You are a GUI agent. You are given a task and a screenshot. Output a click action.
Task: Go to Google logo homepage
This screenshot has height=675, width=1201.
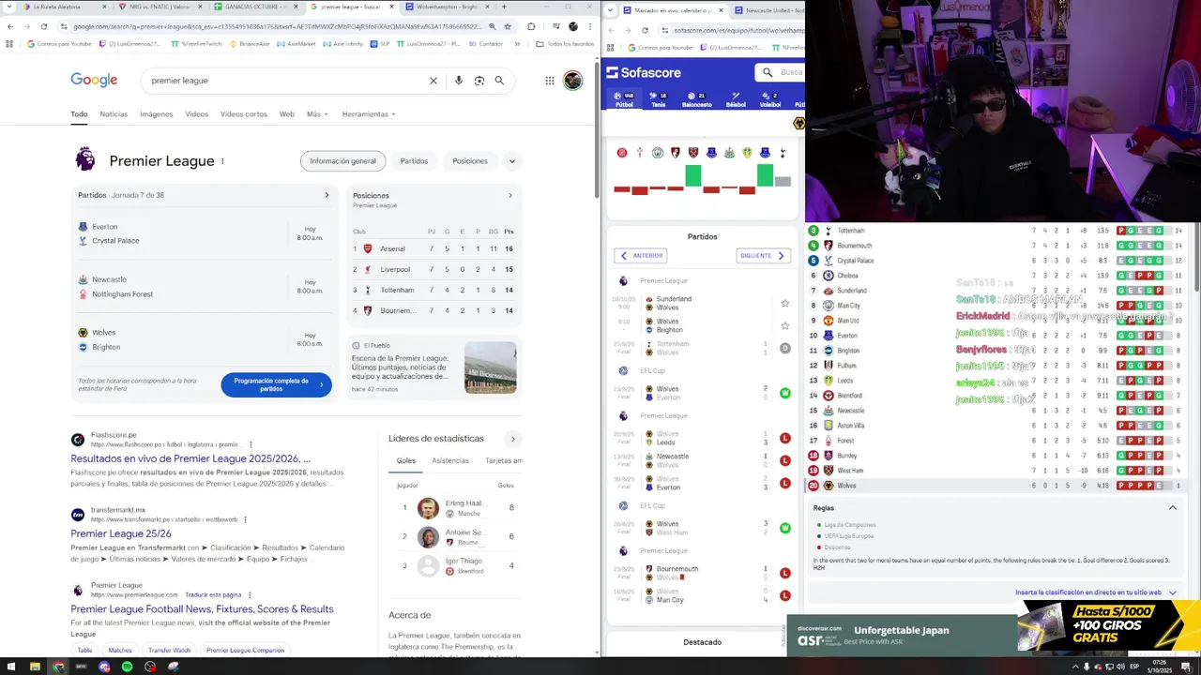(x=94, y=81)
